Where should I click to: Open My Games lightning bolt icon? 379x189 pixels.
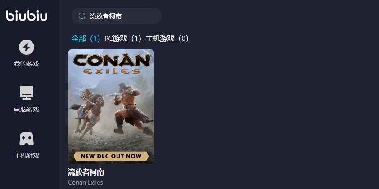pyautogui.click(x=27, y=47)
